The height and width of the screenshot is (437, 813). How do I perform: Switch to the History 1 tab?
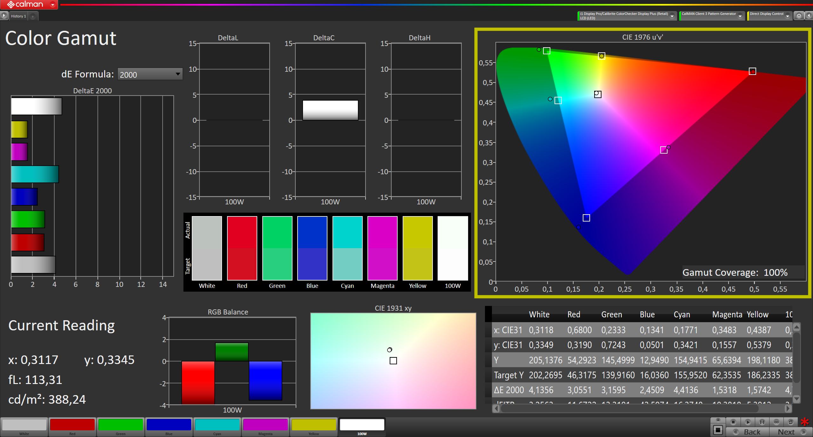pos(18,16)
